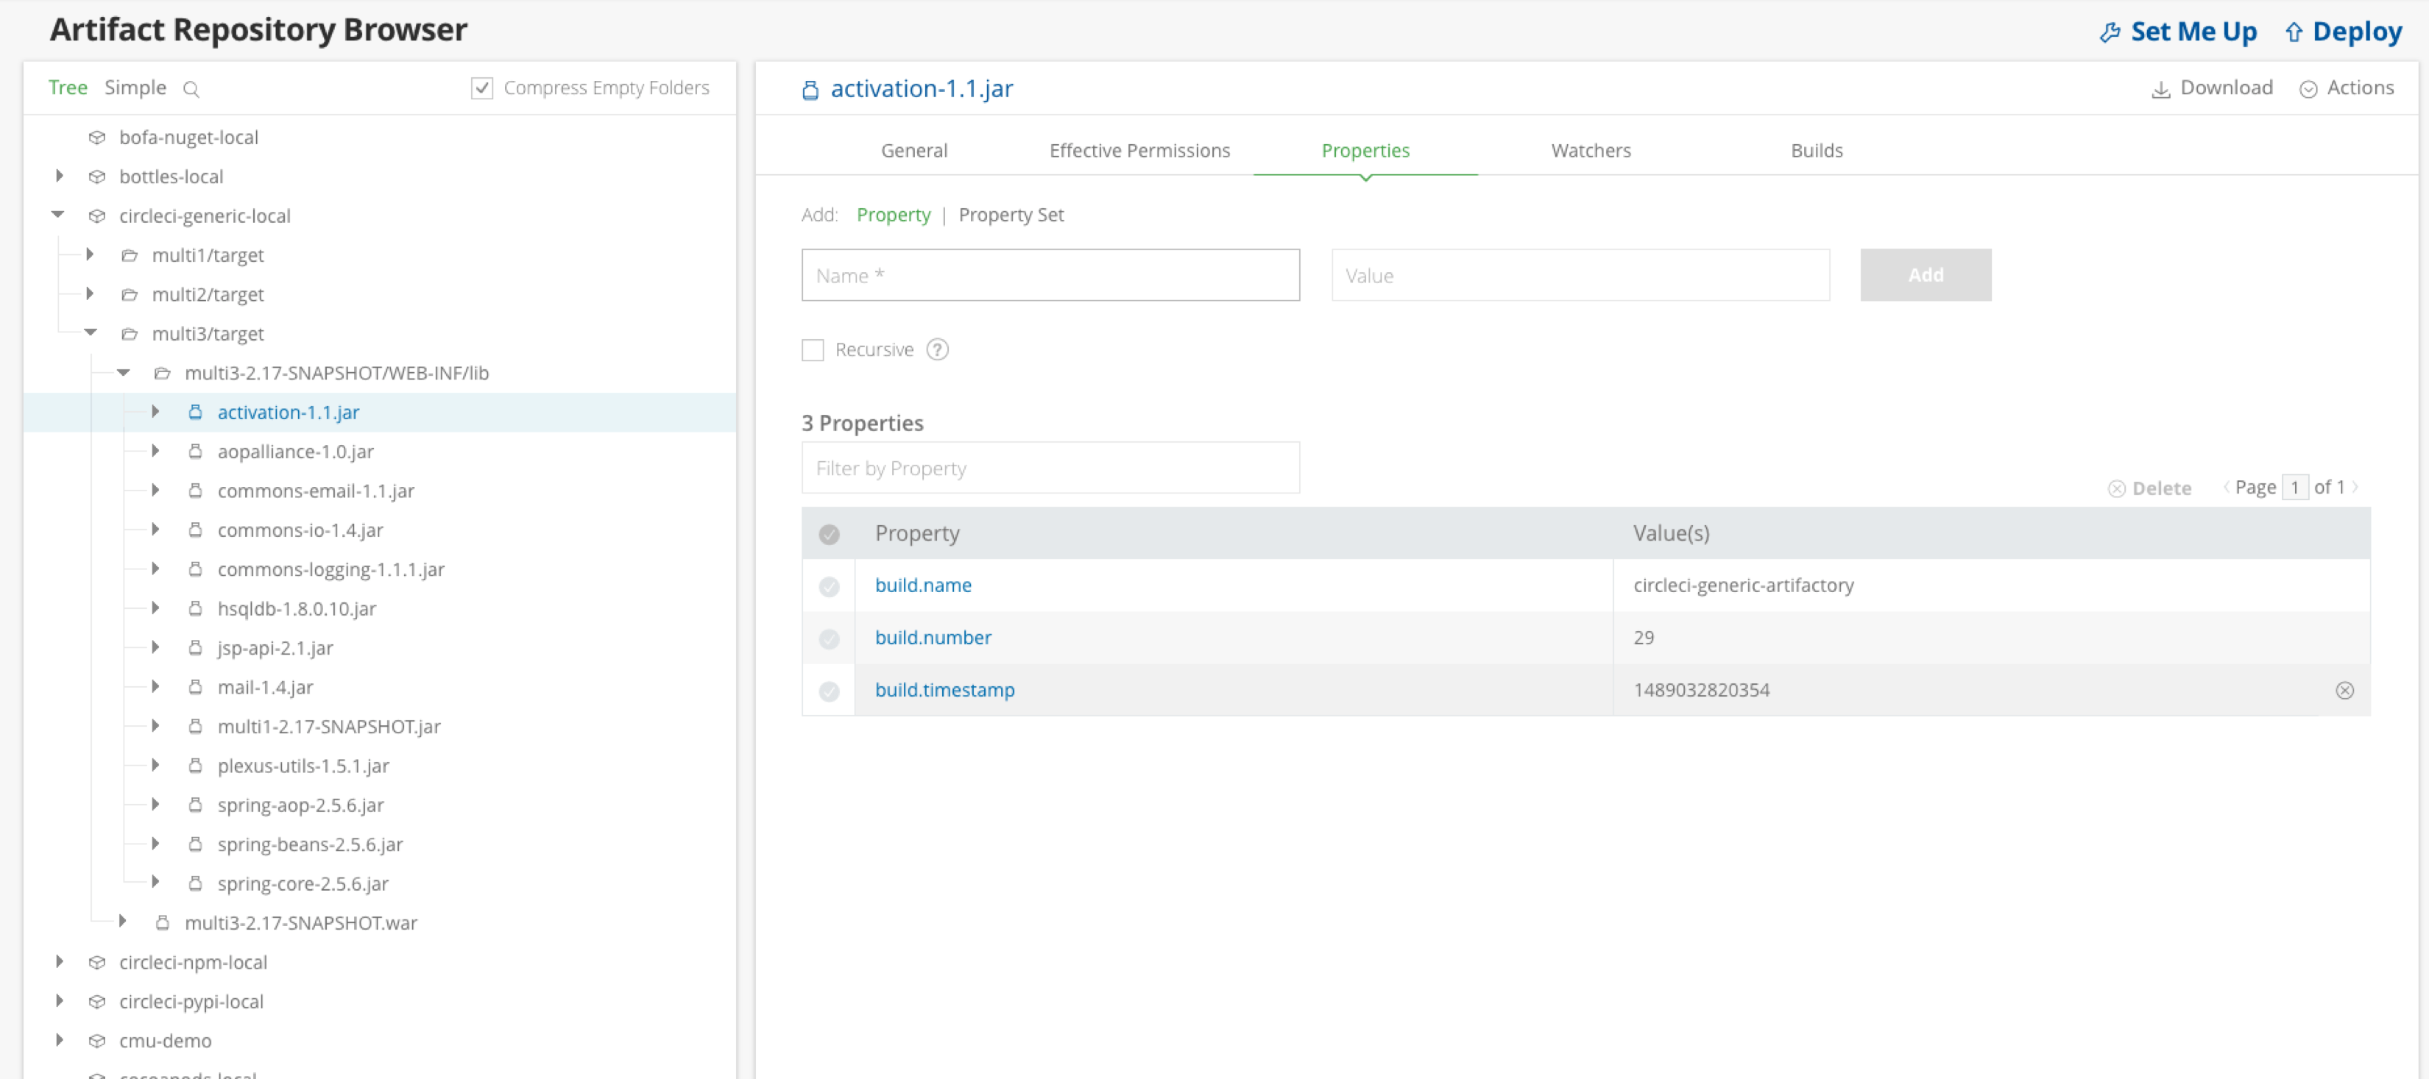The width and height of the screenshot is (2429, 1079).
Task: Open search in the repository tree
Action: [x=192, y=88]
